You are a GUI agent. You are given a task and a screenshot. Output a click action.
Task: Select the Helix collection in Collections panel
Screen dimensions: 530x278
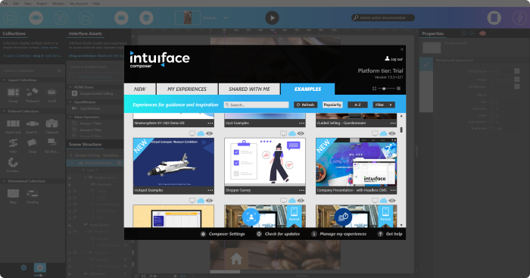(x=13, y=145)
